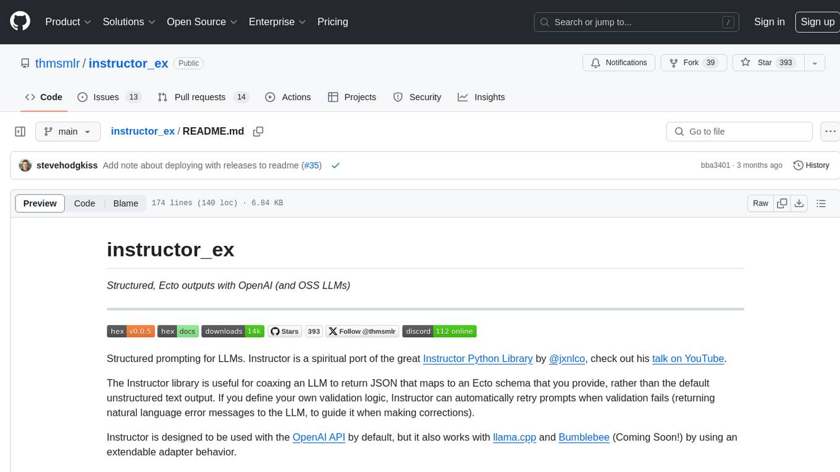Switch to the Pull requests tab
The image size is (840, 472).
[x=203, y=97]
